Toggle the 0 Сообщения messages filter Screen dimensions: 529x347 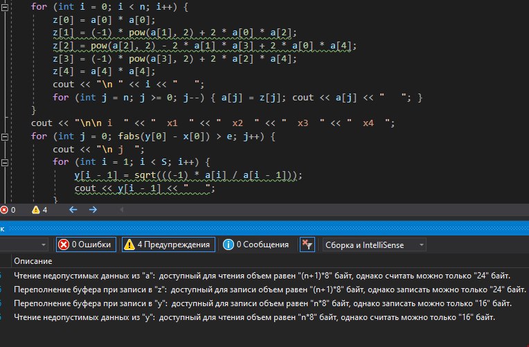click(x=256, y=244)
